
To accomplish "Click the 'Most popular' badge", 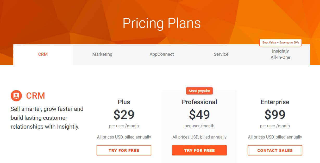I will click(199, 91).
